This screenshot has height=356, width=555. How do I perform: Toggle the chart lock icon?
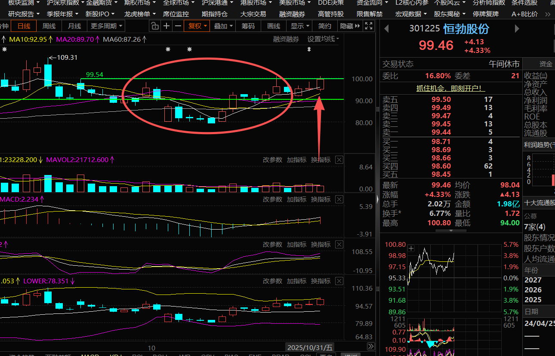(155, 26)
